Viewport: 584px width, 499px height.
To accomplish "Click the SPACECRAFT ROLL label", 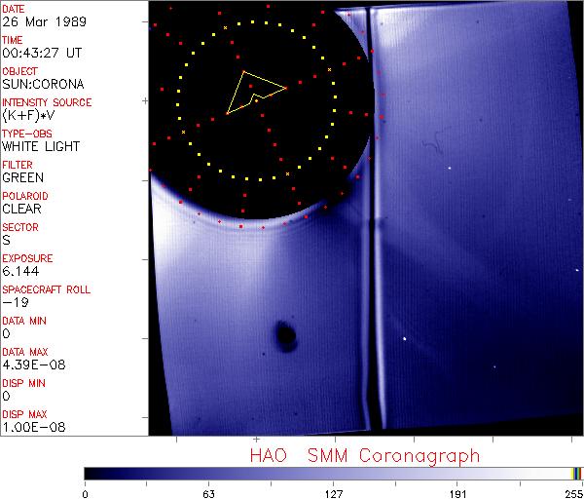I will coord(46,289).
